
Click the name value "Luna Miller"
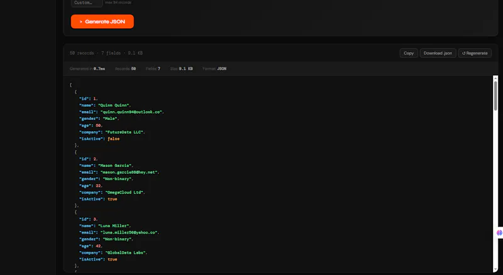114,226
